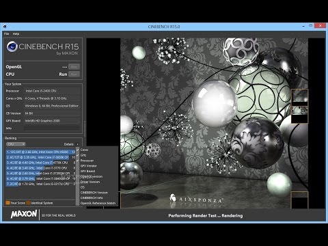
Task: Click the AIXSPONZA logo in render
Action: tap(196, 199)
